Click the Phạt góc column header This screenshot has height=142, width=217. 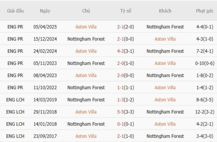(205, 11)
